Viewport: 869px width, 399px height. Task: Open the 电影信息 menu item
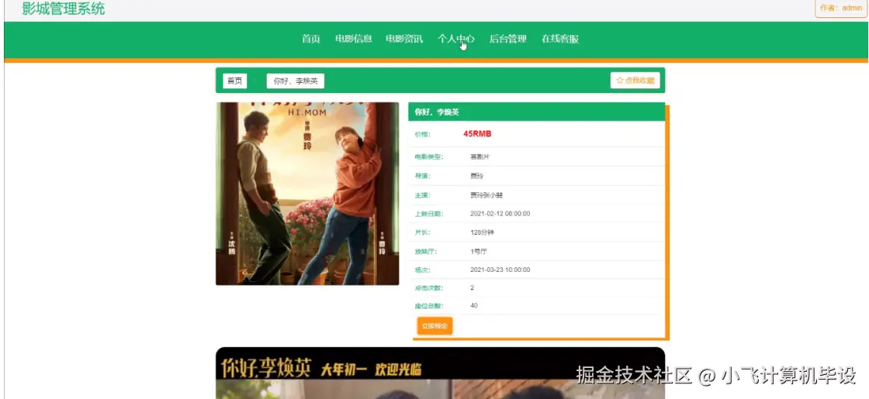click(x=354, y=39)
